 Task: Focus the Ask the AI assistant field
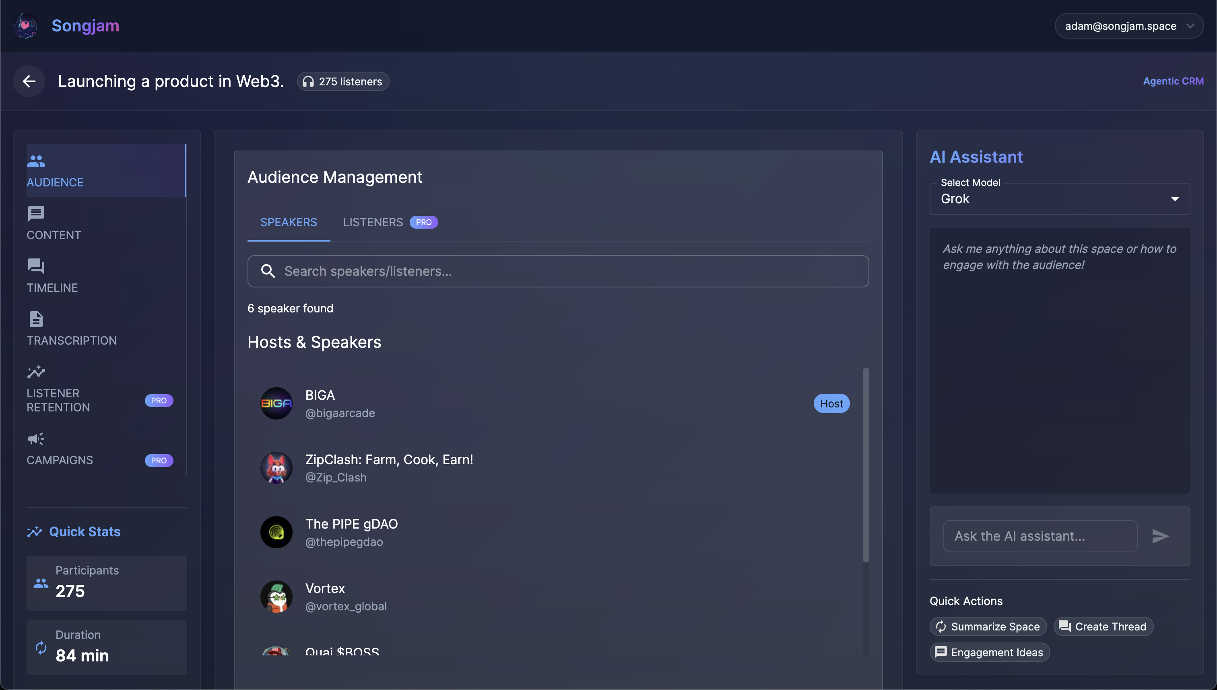(x=1040, y=536)
